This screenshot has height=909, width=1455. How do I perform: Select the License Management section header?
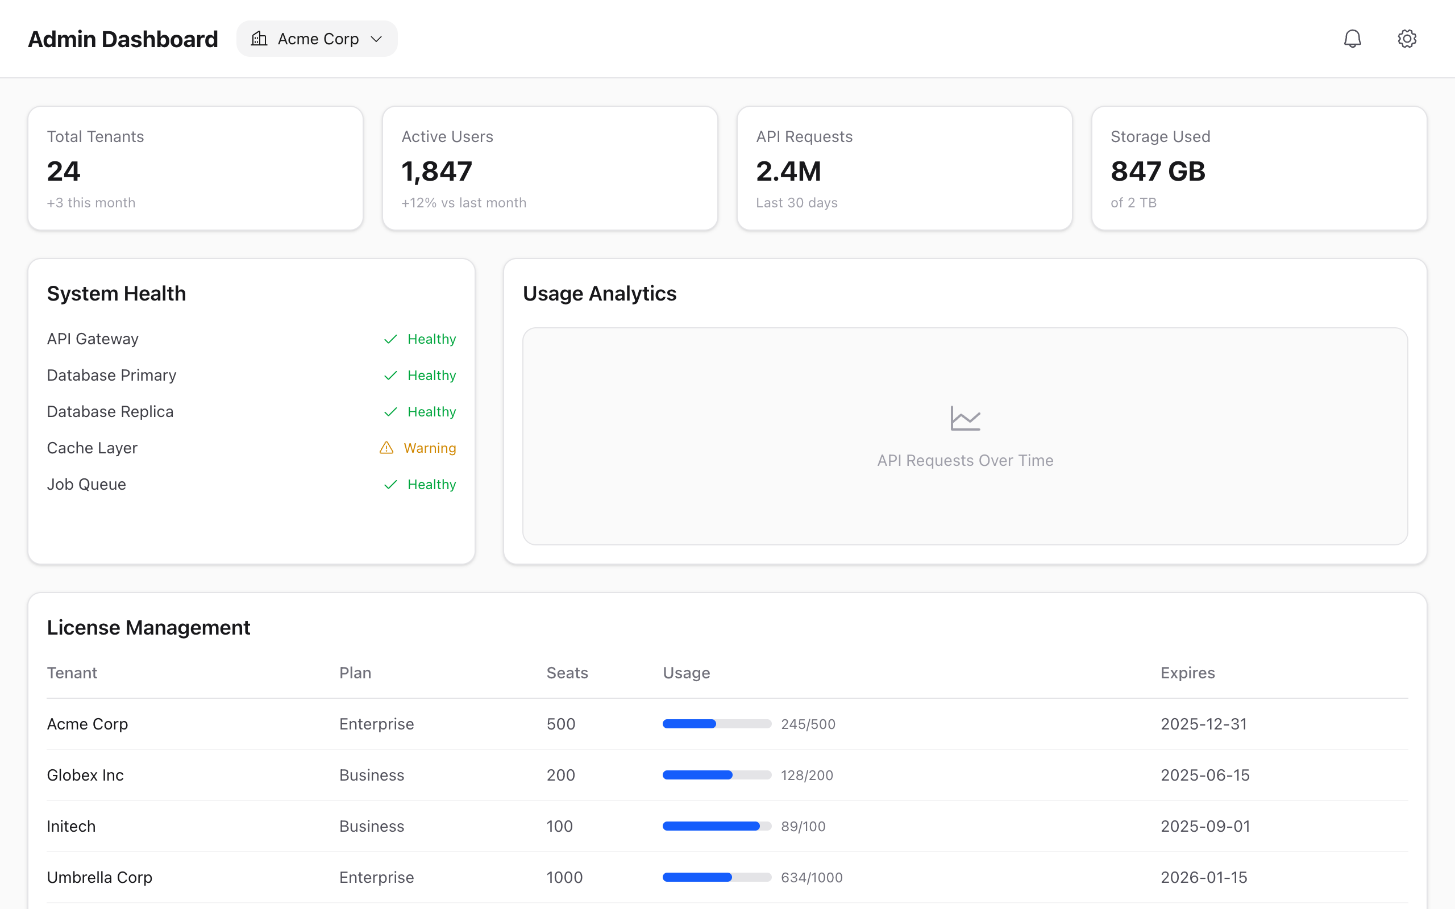coord(148,627)
